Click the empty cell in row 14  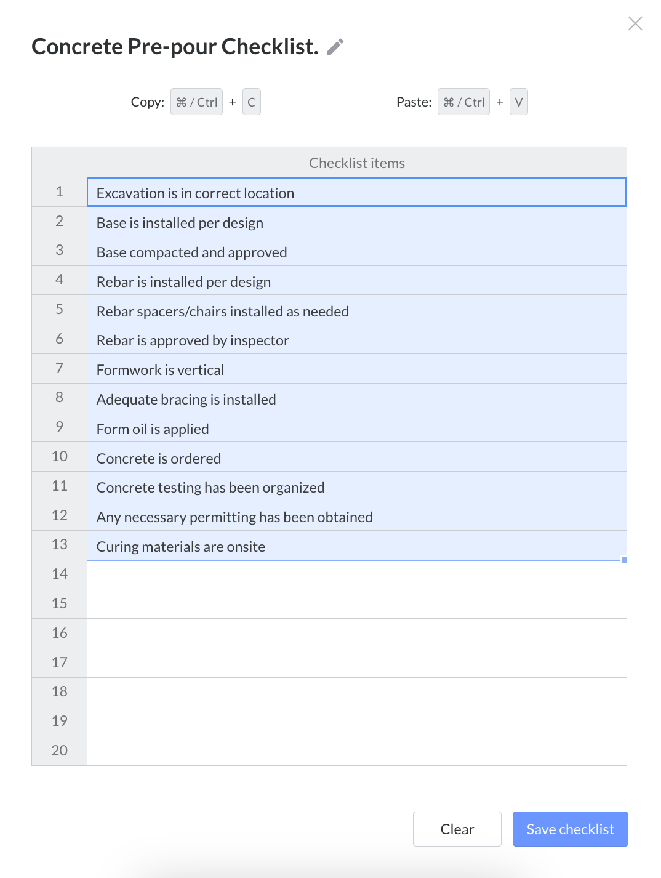point(357,574)
